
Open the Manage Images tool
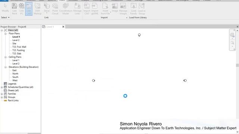point(123,9)
